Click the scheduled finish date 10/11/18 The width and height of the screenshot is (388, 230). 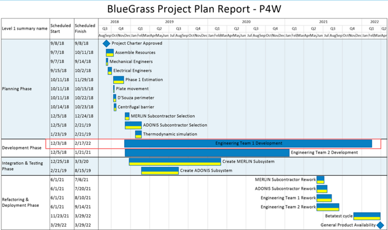tap(84, 53)
